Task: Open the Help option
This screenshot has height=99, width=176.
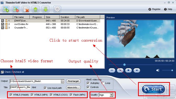Action: coord(168,9)
